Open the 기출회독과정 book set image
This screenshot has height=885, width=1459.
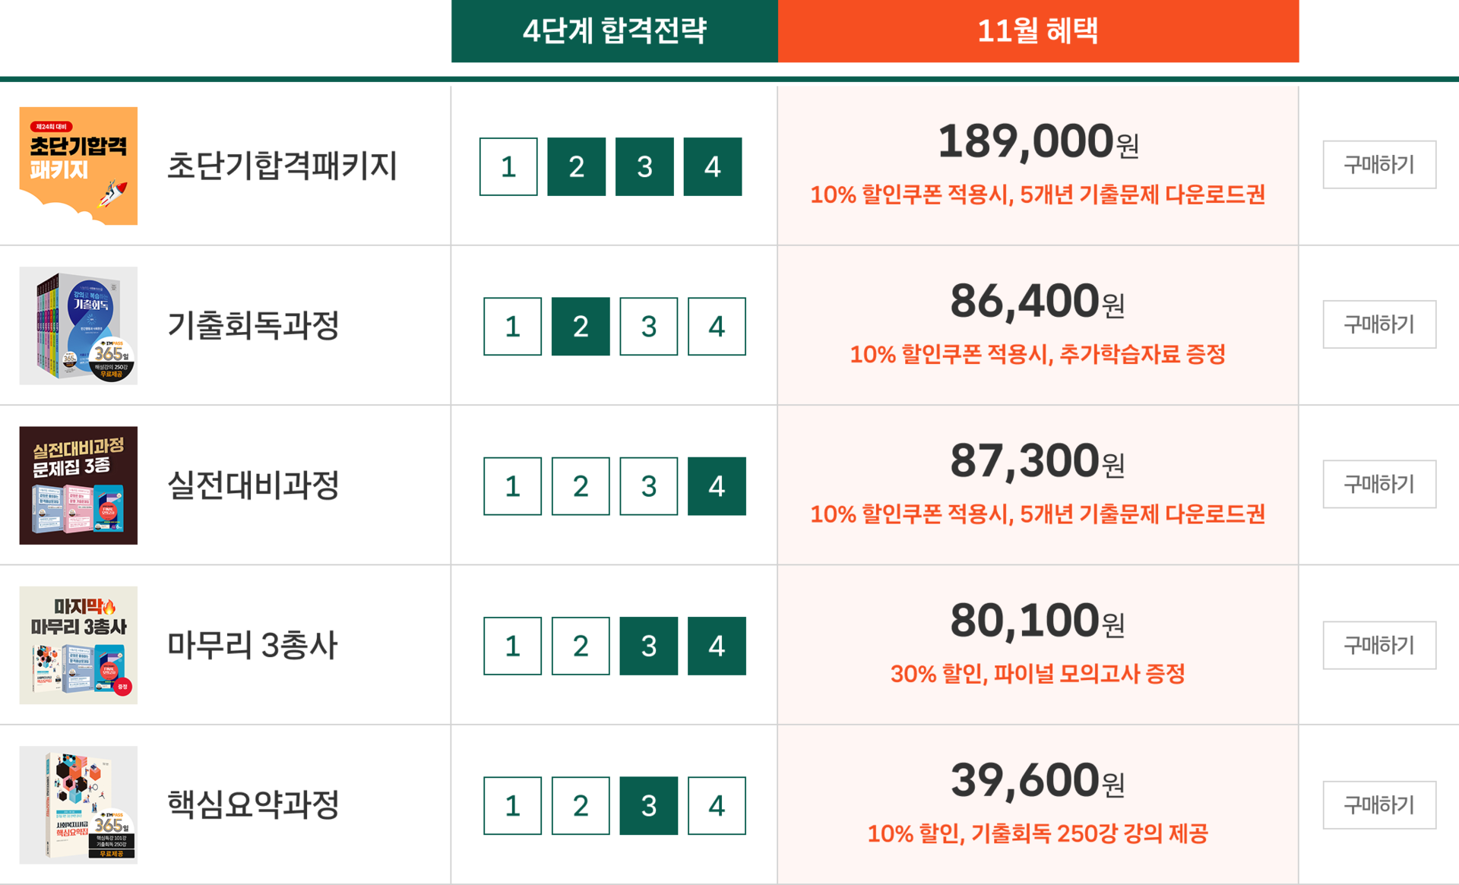(78, 325)
